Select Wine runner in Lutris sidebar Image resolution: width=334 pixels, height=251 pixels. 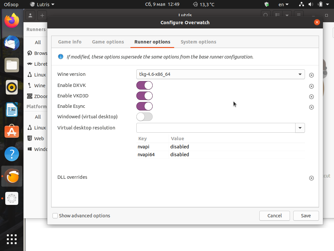click(36, 86)
